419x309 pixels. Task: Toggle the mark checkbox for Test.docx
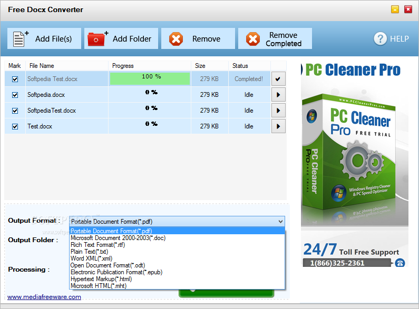[x=15, y=126]
